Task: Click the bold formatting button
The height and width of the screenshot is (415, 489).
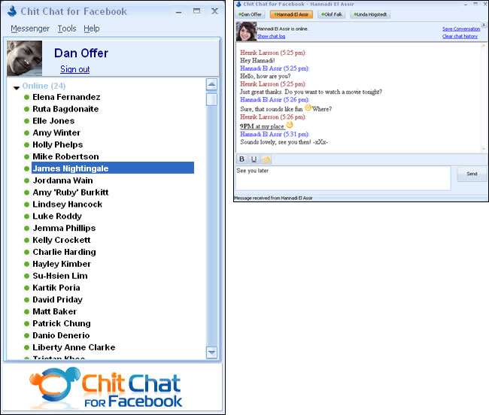Action: [242, 159]
